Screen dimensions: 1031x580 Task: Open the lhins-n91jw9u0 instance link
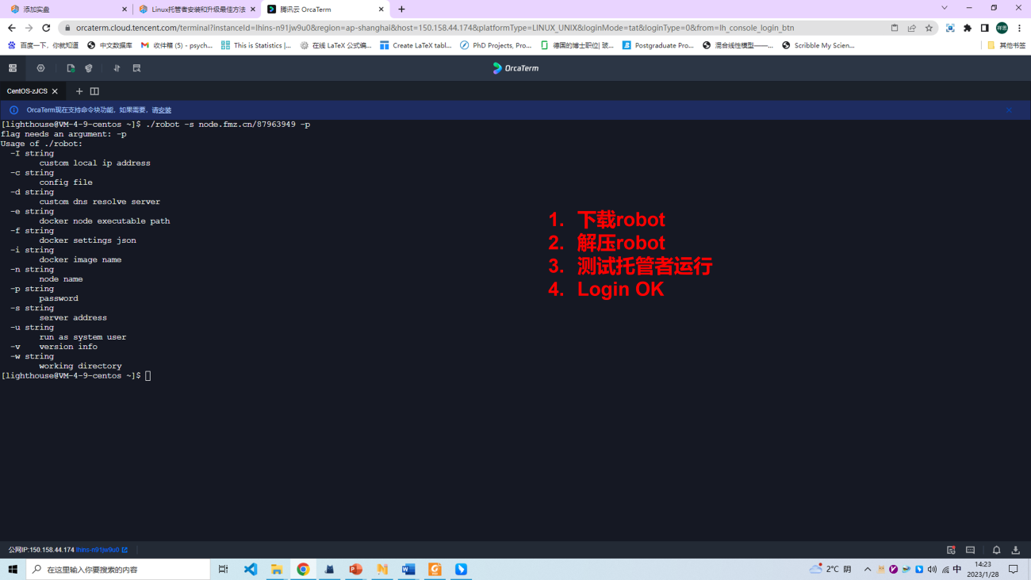(x=102, y=550)
